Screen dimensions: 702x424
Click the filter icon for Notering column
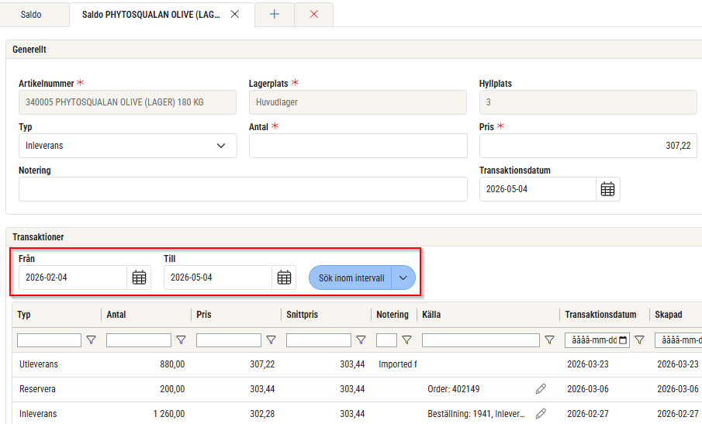pos(406,340)
